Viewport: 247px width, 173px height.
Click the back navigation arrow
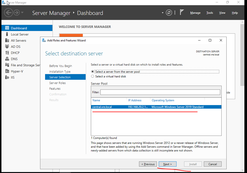click(x=8, y=13)
